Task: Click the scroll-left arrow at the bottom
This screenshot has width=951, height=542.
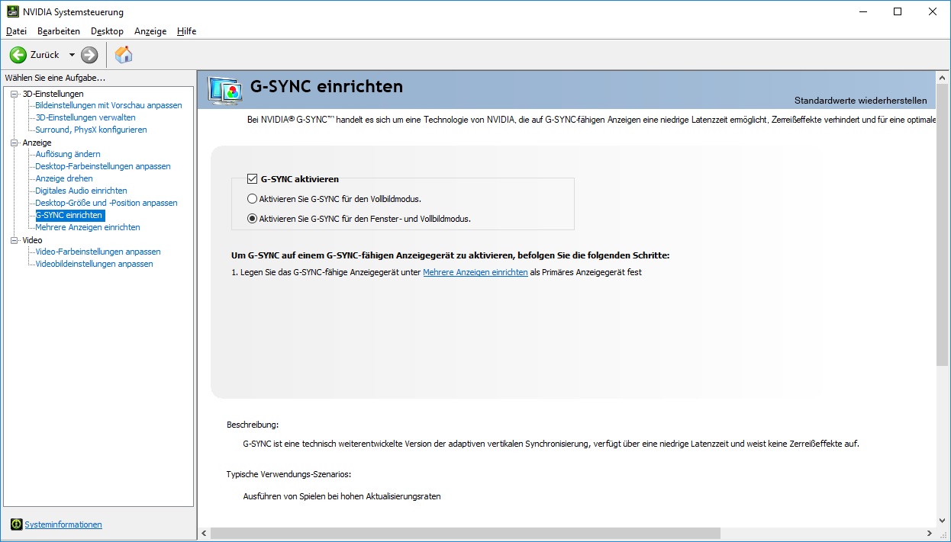Action: (x=204, y=533)
